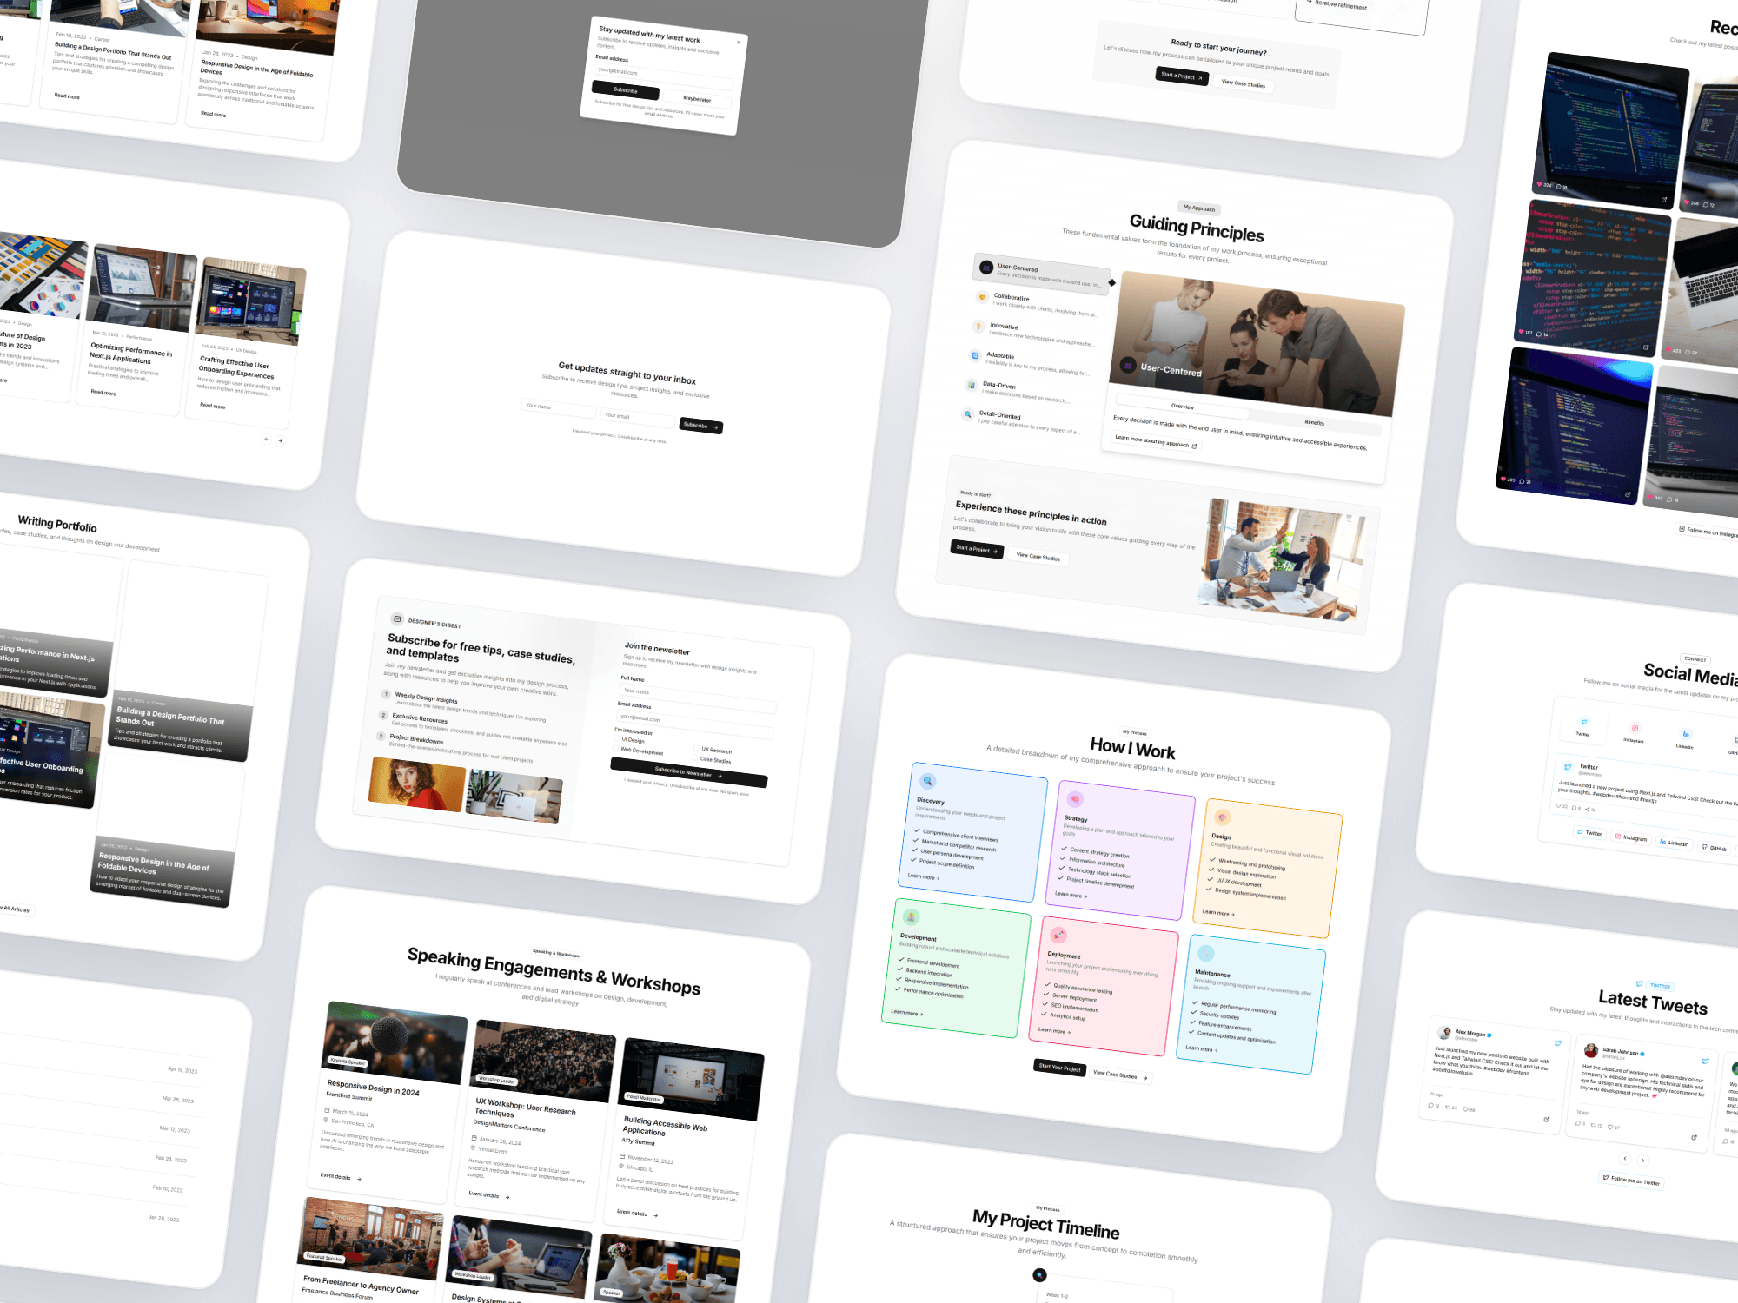1738x1303 pixels.
Task: Click the Adaptable principle icon
Action: [975, 355]
